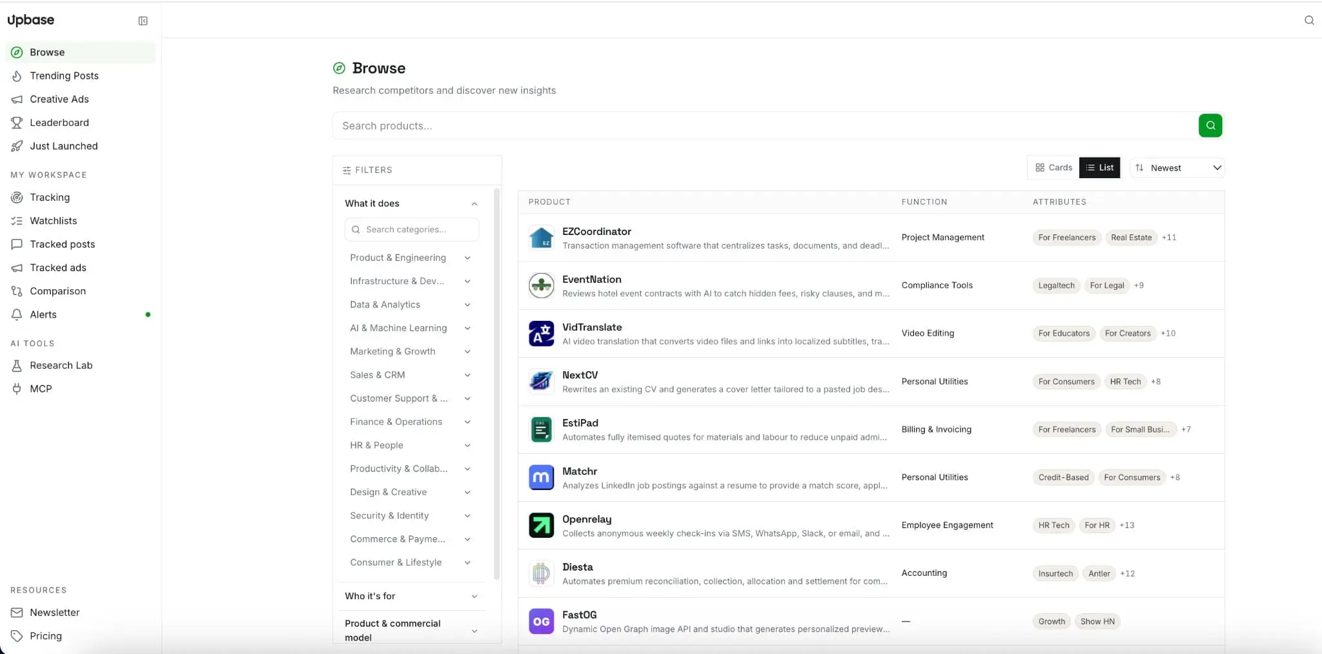
Task: Open Alerts in the sidebar
Action: [x=80, y=314]
